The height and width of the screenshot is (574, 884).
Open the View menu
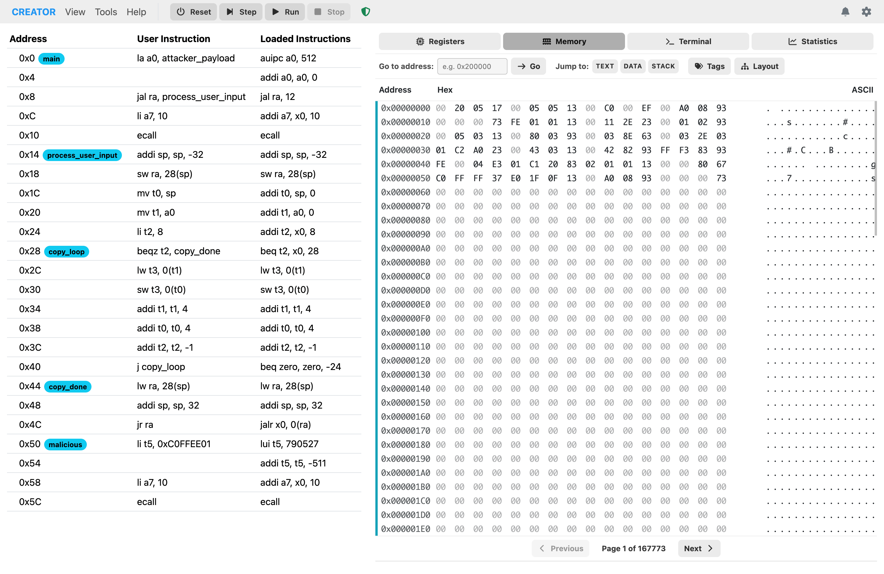pyautogui.click(x=75, y=12)
